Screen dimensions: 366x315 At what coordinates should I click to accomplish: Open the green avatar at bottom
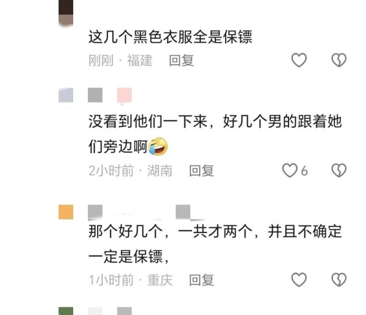click(x=66, y=311)
